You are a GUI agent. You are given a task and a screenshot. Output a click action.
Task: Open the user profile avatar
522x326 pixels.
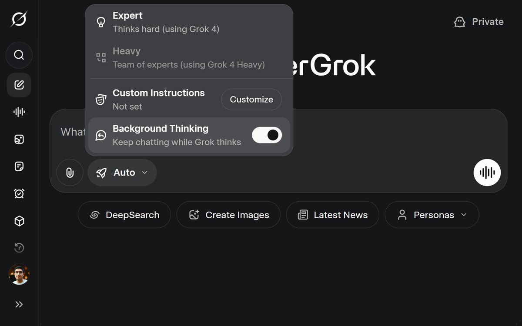click(19, 275)
